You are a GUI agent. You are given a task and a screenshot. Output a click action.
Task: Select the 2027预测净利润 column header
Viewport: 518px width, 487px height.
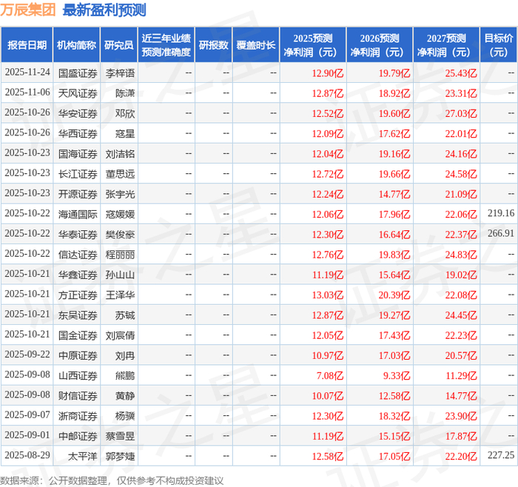click(446, 45)
